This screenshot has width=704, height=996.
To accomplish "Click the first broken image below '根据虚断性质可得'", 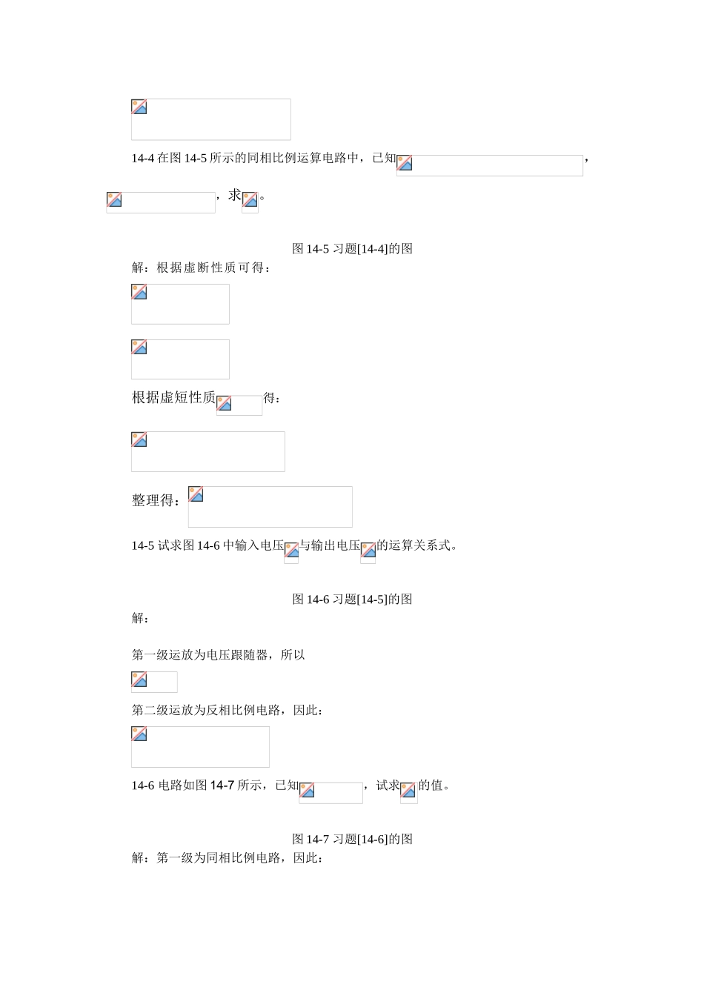I will click(x=180, y=304).
